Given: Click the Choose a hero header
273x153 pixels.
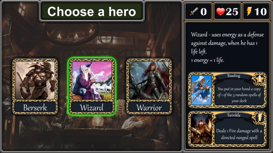Looking at the screenshot, I should (91, 12).
